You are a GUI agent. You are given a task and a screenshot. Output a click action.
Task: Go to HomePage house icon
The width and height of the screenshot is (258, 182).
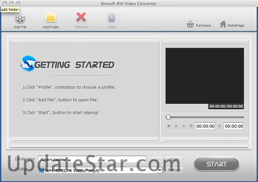(223, 24)
